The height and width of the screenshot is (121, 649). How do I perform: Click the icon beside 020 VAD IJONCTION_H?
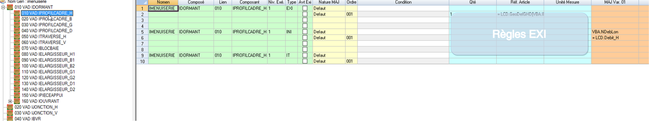[x=10, y=107]
